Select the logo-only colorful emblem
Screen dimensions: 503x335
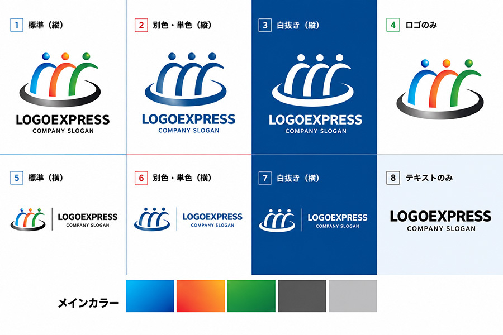tap(440, 89)
